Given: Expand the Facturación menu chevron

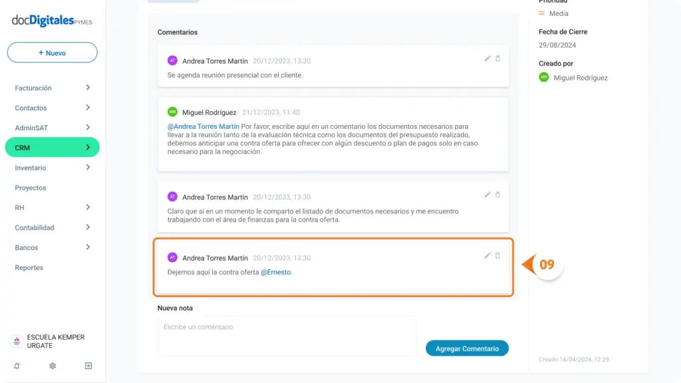Looking at the screenshot, I should pos(88,88).
